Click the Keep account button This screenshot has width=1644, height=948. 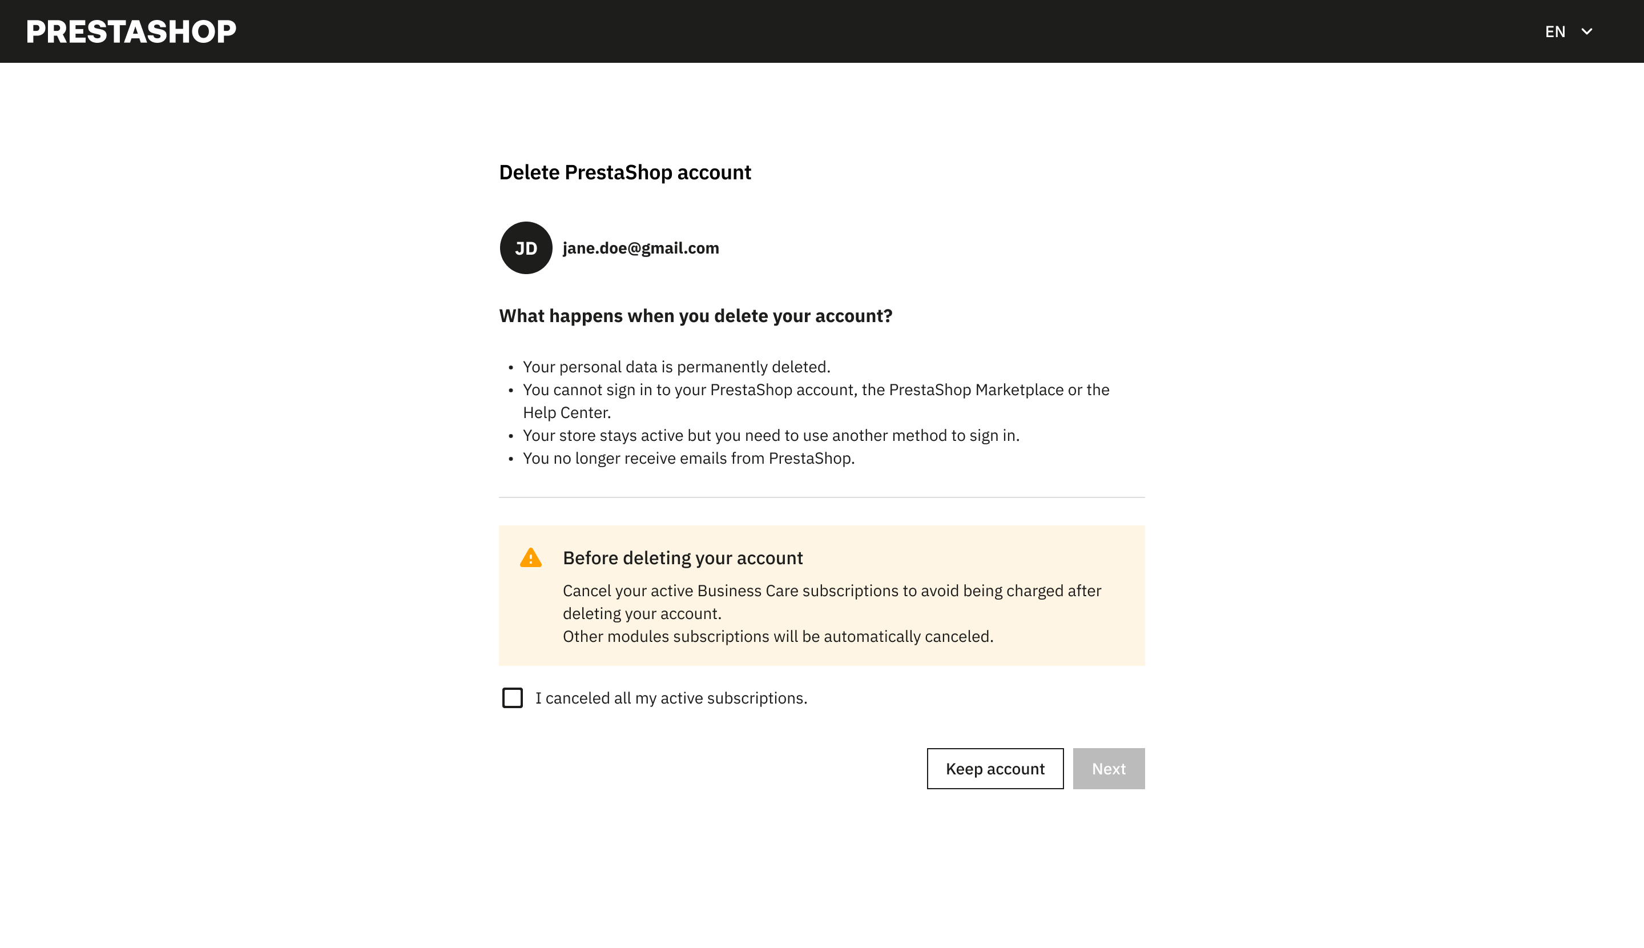point(995,769)
